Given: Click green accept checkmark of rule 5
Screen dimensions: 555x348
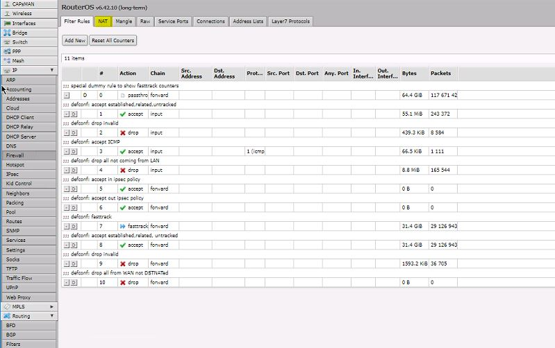Looking at the screenshot, I should [x=123, y=189].
